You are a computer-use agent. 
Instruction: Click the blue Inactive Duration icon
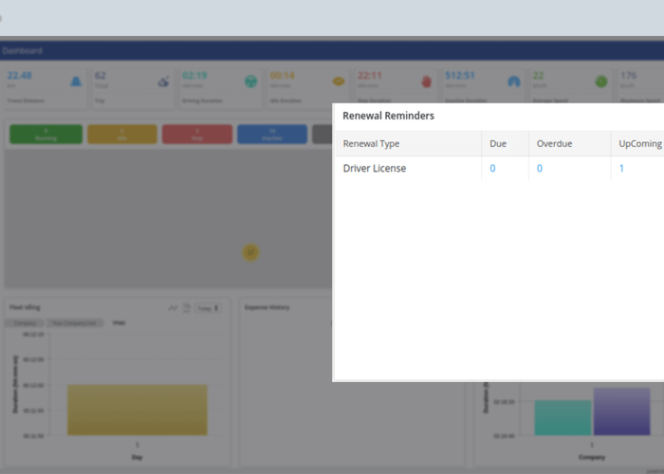[513, 82]
